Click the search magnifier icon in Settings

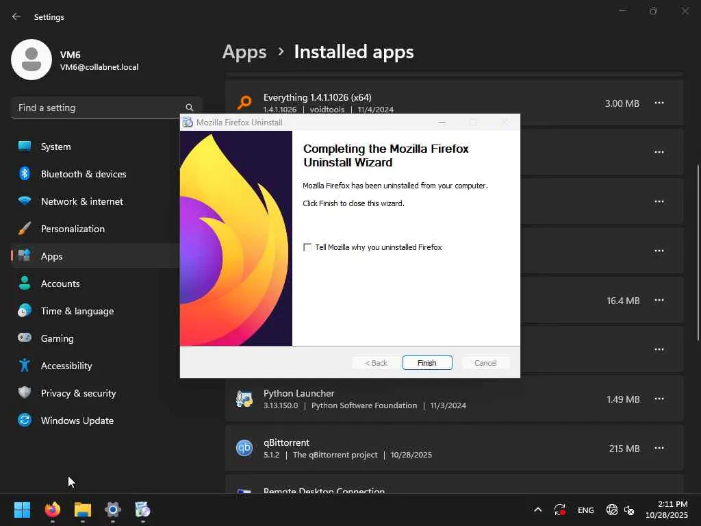[189, 108]
